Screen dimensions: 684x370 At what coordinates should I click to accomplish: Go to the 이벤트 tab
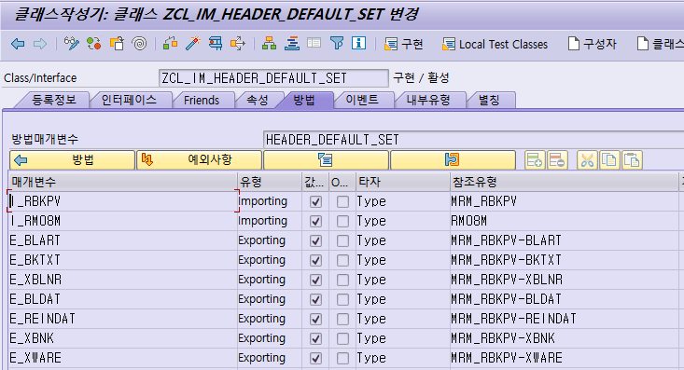(x=362, y=100)
